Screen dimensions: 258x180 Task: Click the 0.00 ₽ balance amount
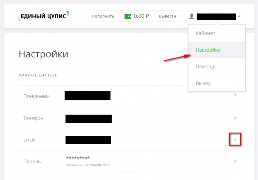pos(141,16)
